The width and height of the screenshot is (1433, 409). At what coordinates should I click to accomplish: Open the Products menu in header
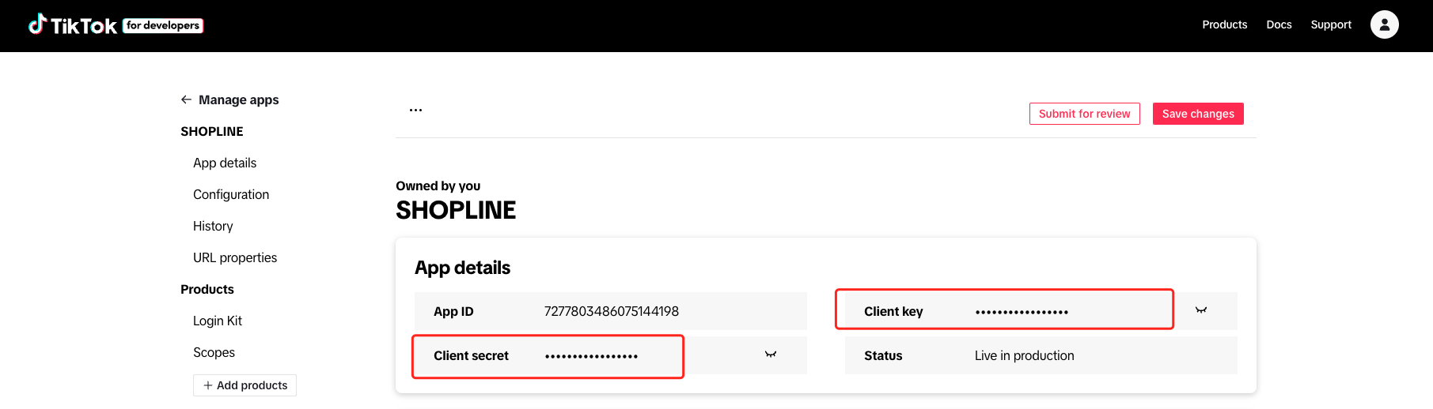tap(1224, 24)
